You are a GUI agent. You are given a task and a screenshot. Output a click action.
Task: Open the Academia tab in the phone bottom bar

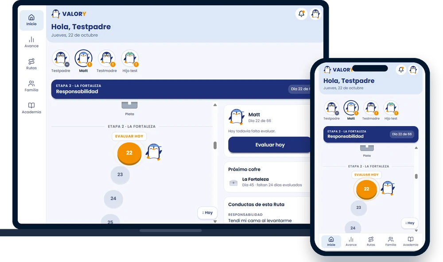click(x=411, y=241)
